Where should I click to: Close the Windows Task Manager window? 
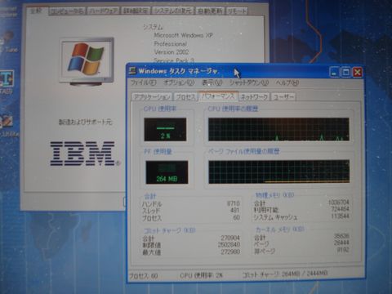click(x=358, y=72)
